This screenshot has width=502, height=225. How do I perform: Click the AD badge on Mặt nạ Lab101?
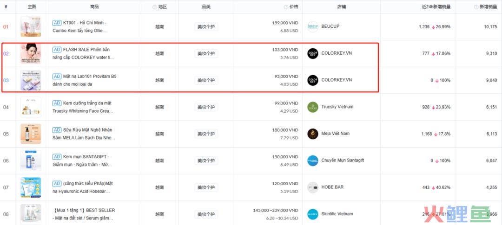click(57, 77)
